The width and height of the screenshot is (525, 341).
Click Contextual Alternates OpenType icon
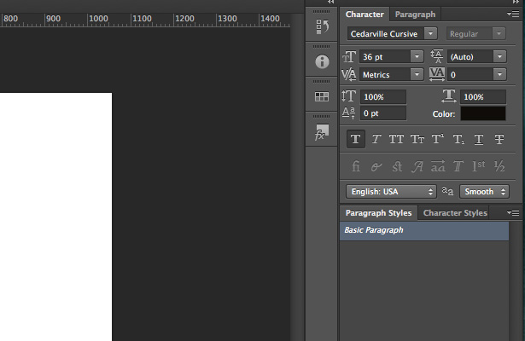pyautogui.click(x=376, y=167)
